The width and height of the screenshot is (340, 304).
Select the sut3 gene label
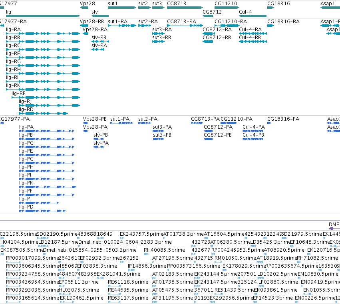point(157,4)
